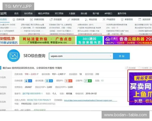The image size is (152, 121).
Task: Click ad link 2018年好项目，只需一个网站
Action: point(60,28)
